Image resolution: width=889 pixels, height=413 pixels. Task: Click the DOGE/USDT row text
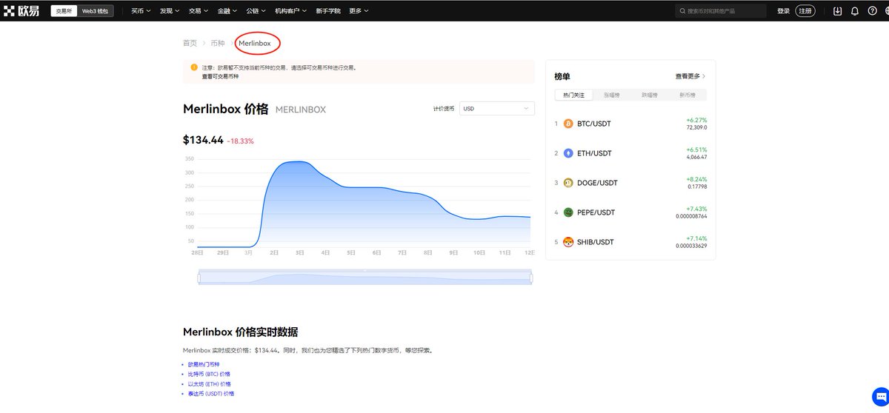point(597,183)
